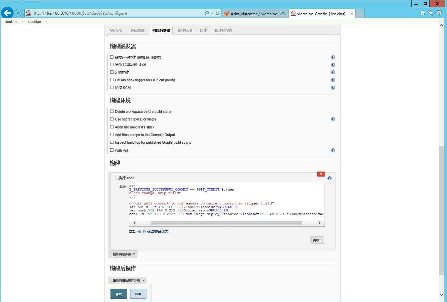Open help icon for 定时构建
The height and width of the screenshot is (302, 447).
(x=333, y=72)
